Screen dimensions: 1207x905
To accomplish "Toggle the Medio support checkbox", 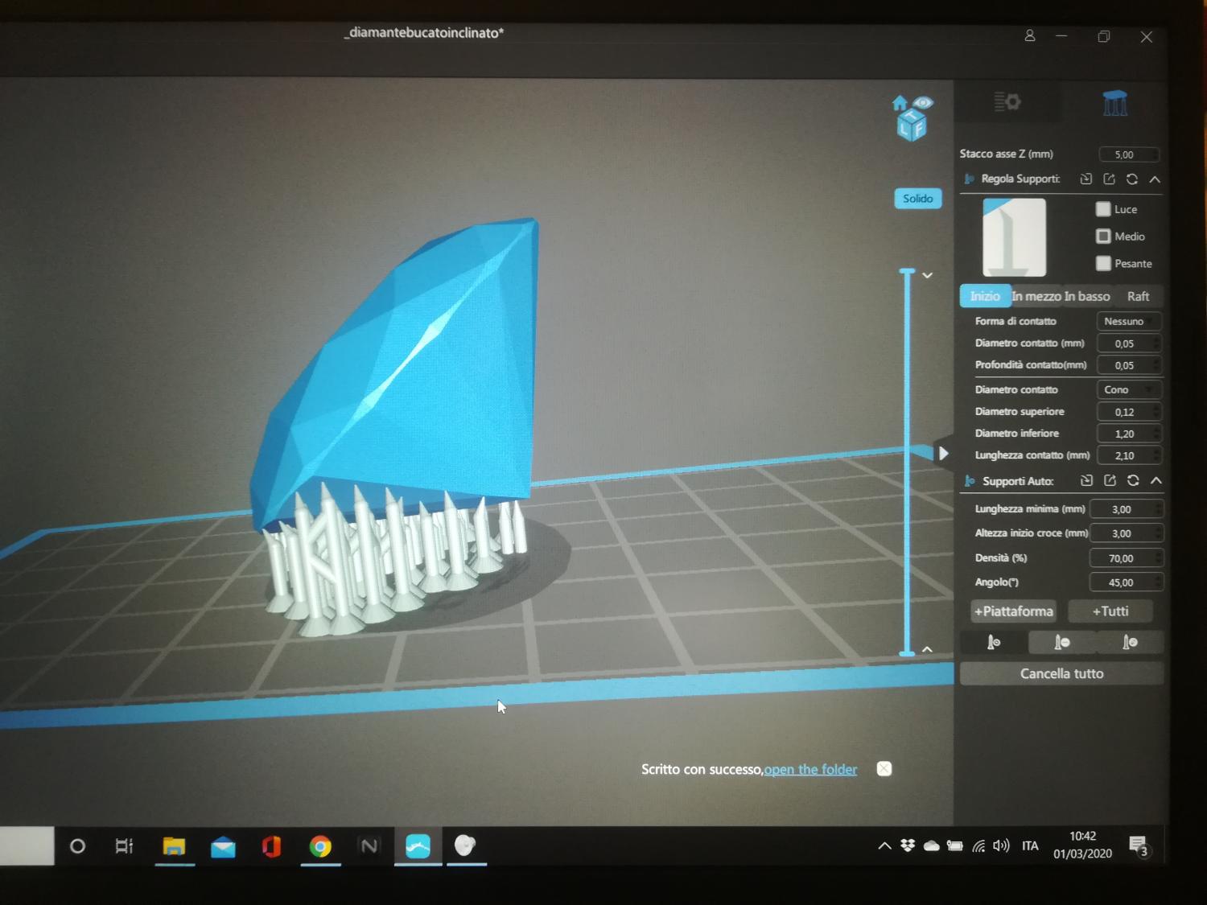I will [x=1103, y=237].
